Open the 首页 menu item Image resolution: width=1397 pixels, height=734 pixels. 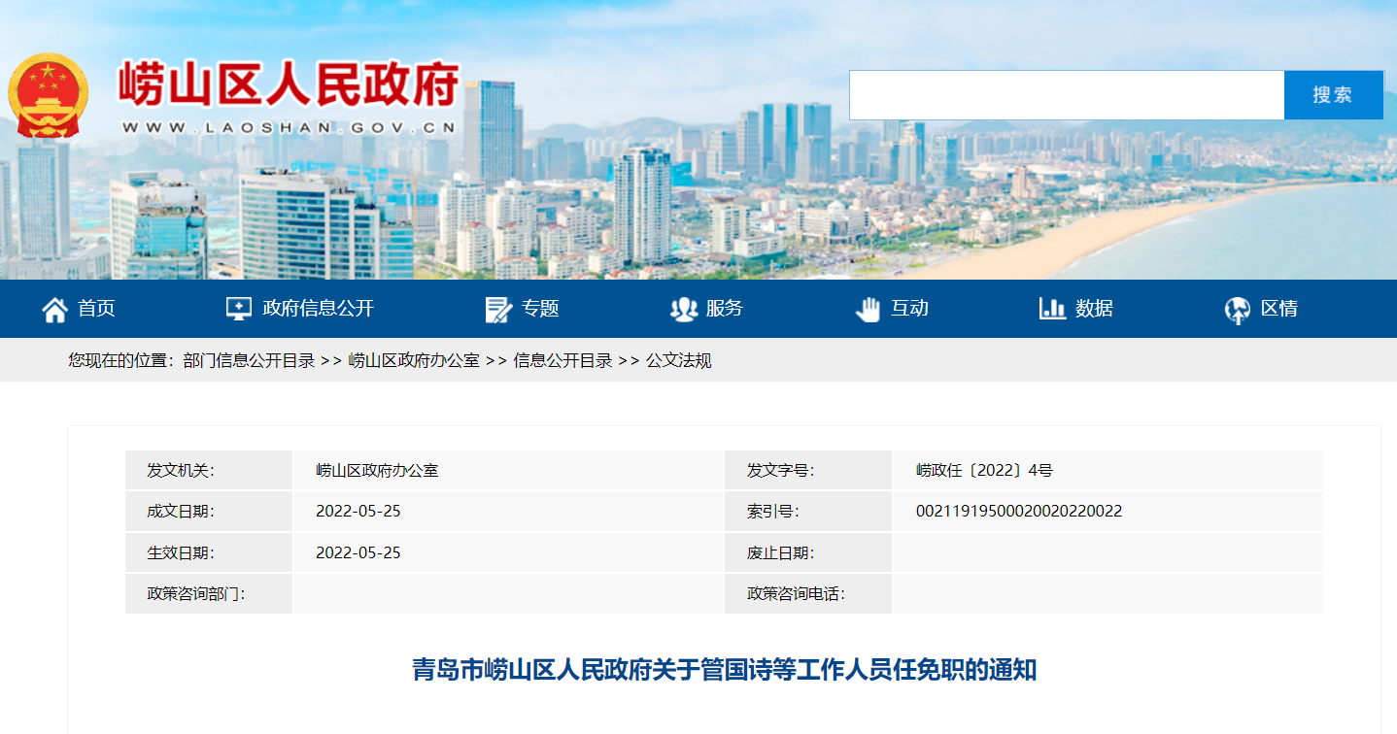(96, 309)
